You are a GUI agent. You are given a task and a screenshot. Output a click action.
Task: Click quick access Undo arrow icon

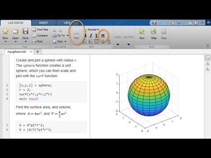178,23
